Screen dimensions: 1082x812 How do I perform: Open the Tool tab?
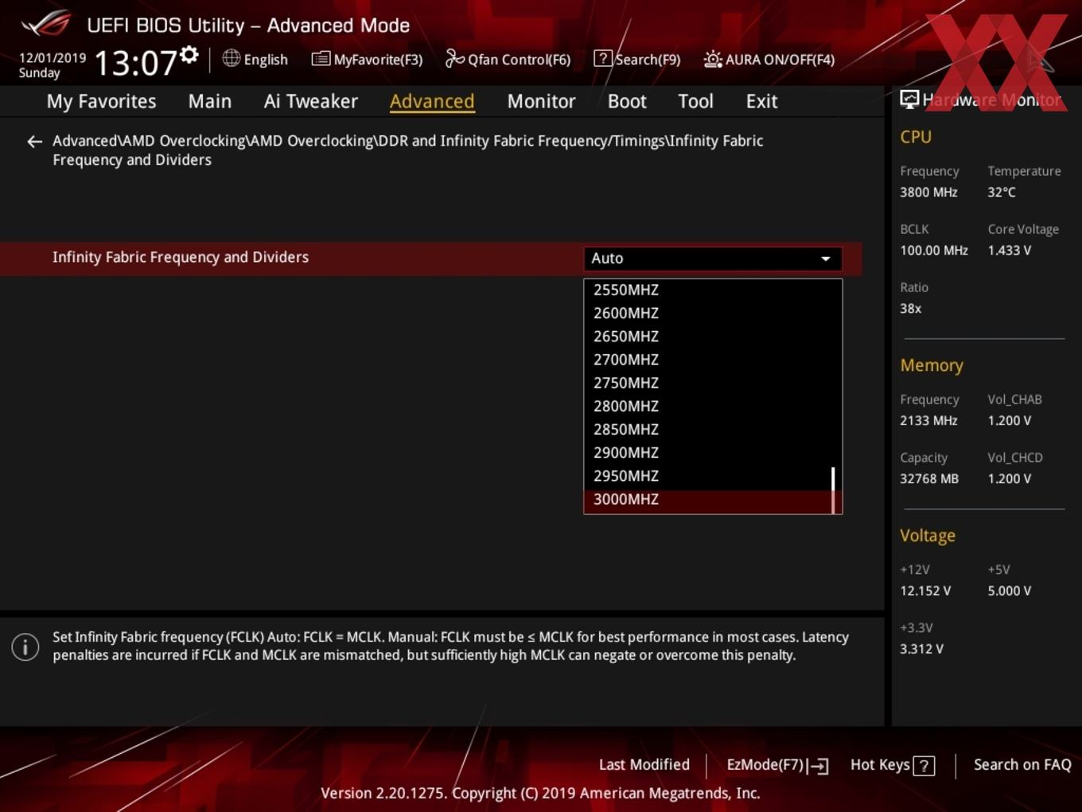click(x=695, y=101)
